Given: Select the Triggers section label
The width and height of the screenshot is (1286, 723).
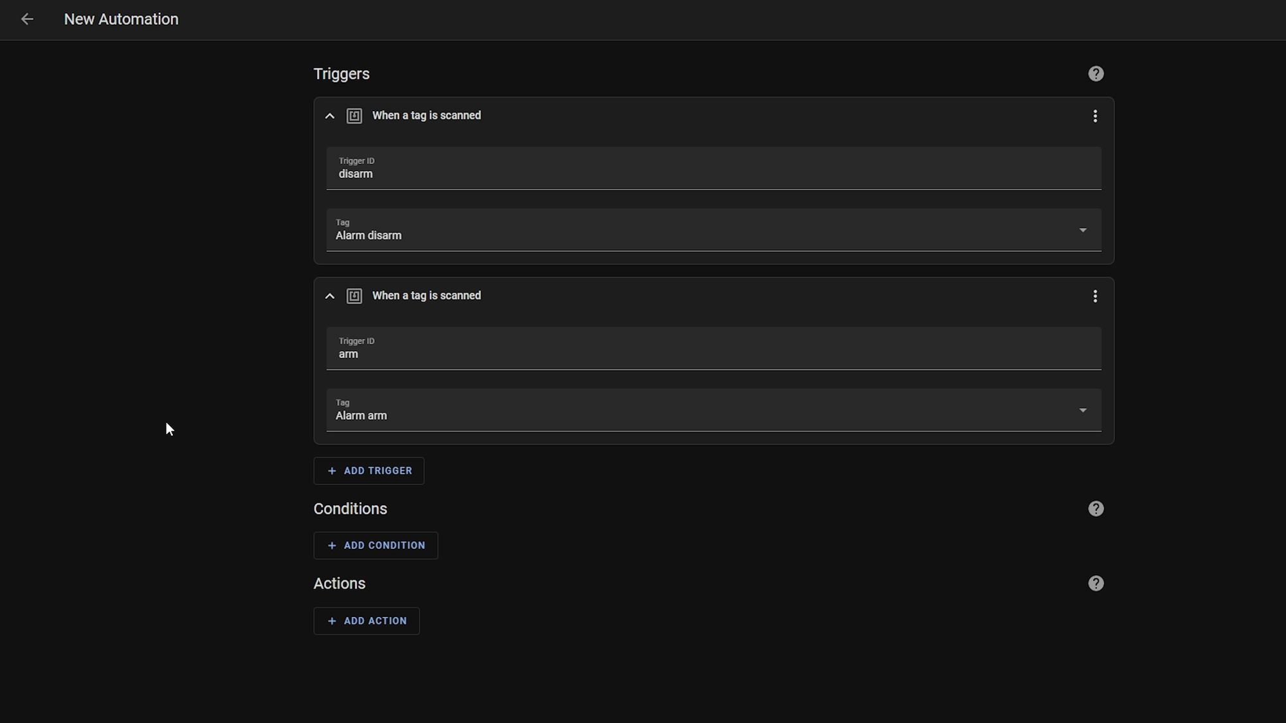Looking at the screenshot, I should (342, 73).
